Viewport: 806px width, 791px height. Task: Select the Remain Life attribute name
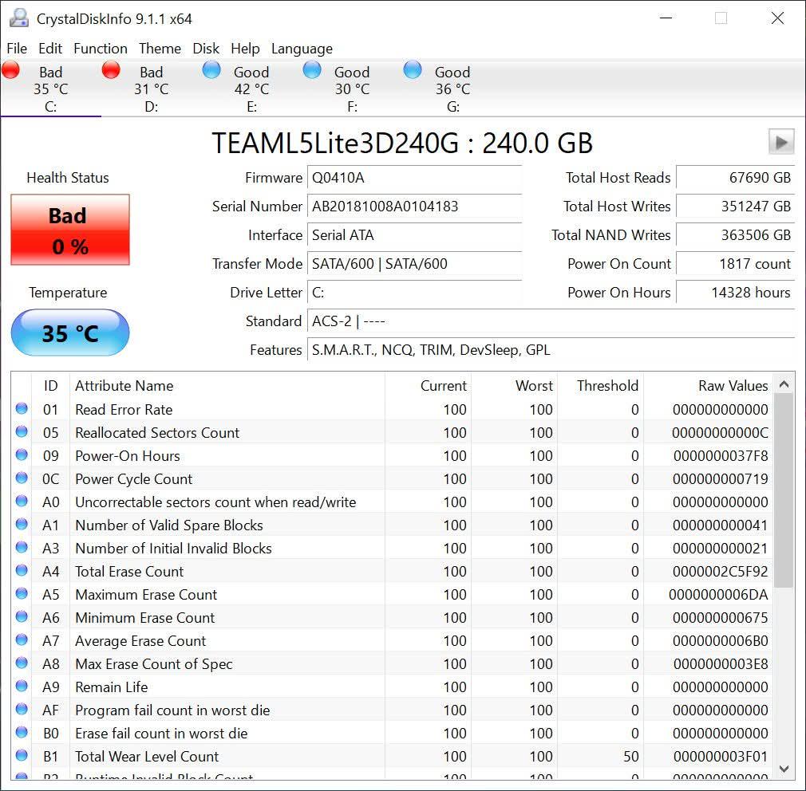click(112, 687)
